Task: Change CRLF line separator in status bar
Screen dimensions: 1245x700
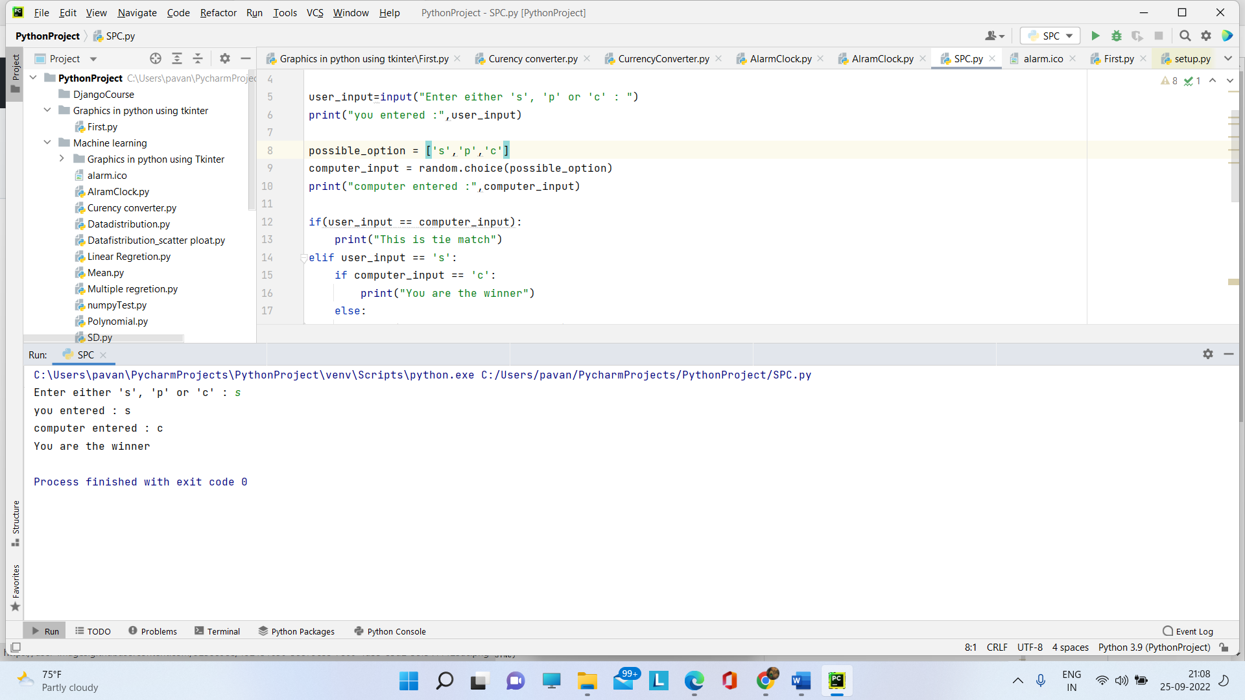Action: coord(997,647)
